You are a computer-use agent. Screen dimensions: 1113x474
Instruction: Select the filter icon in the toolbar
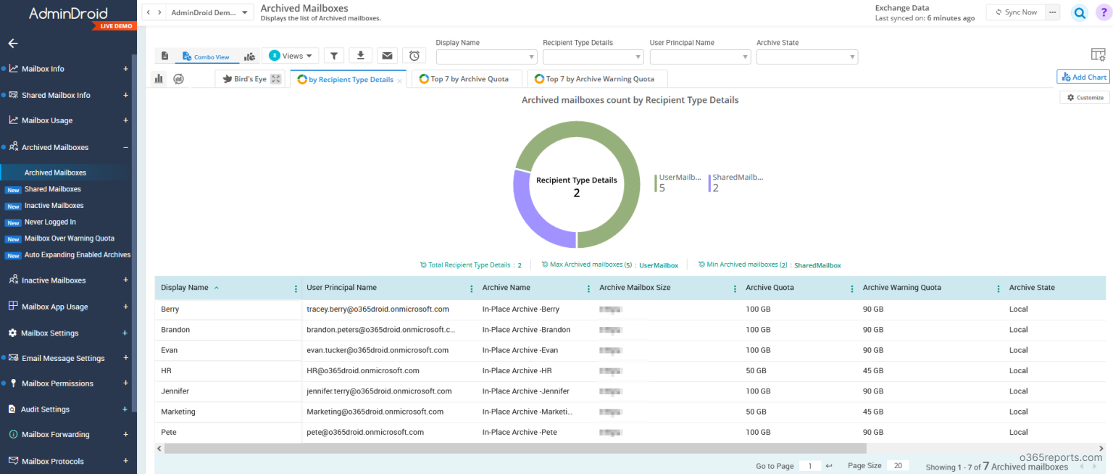pyautogui.click(x=333, y=56)
